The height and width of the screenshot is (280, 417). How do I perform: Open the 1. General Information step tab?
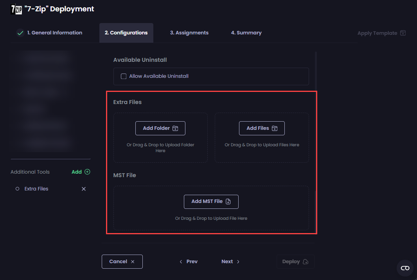[x=54, y=33]
